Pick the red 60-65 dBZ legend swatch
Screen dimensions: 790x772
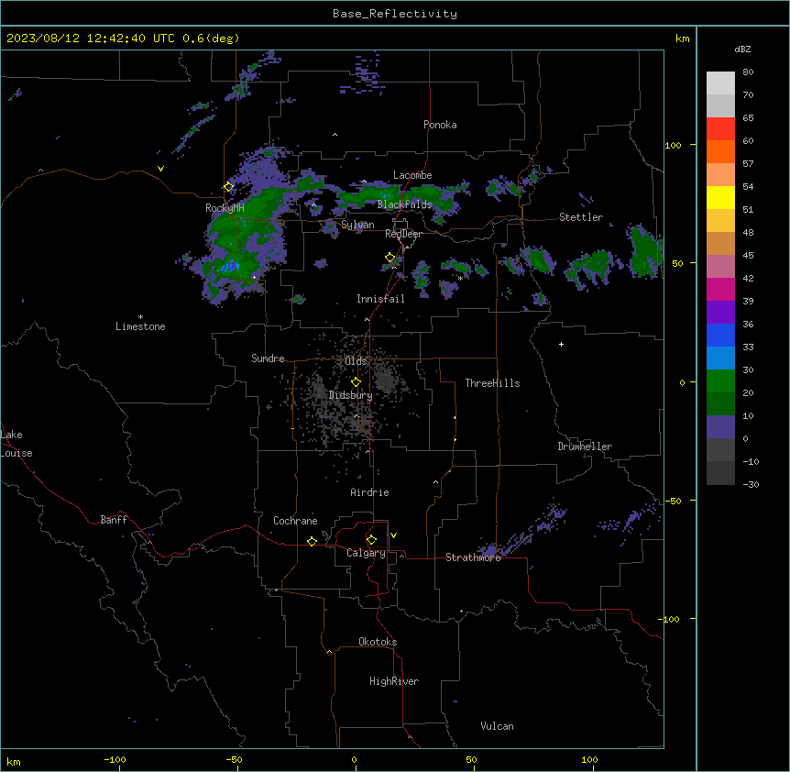coord(720,129)
